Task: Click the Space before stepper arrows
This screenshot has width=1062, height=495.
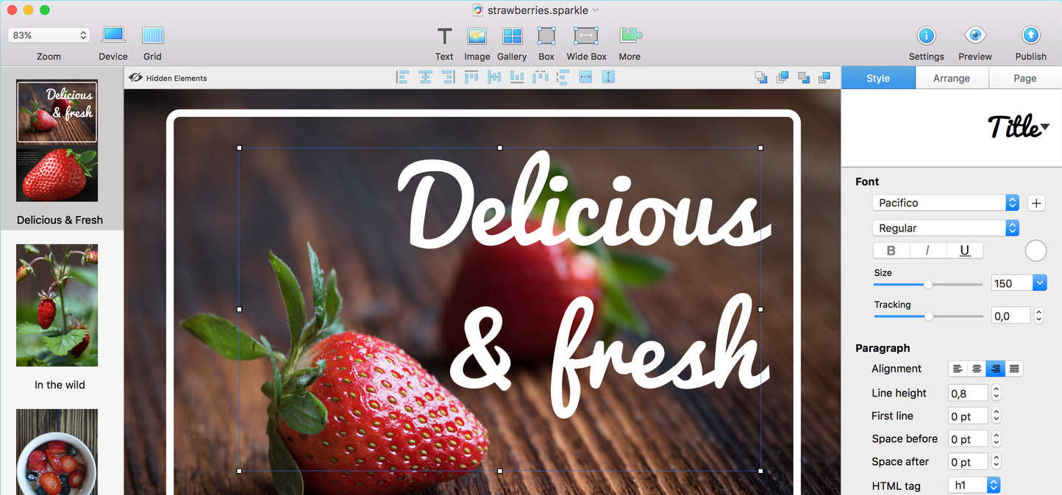Action: coord(996,438)
